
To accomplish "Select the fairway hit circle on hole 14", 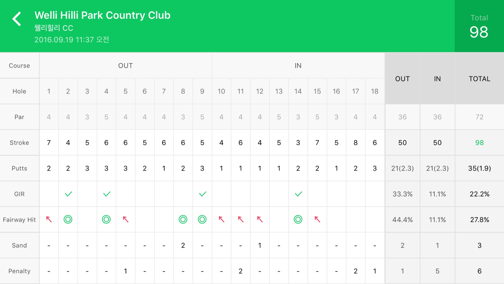I will tap(298, 219).
